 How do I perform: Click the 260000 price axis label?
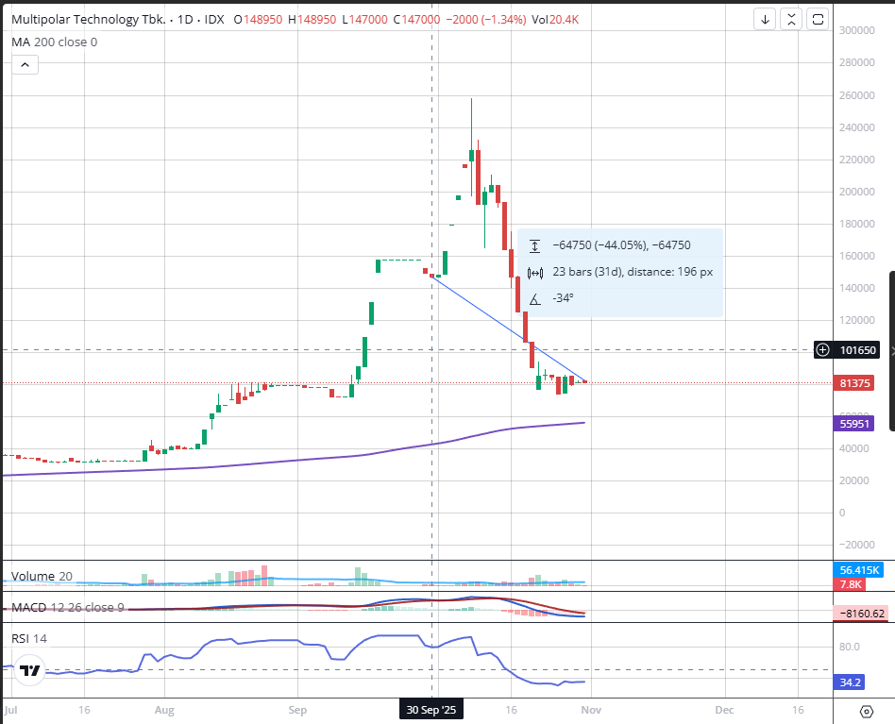click(x=856, y=95)
